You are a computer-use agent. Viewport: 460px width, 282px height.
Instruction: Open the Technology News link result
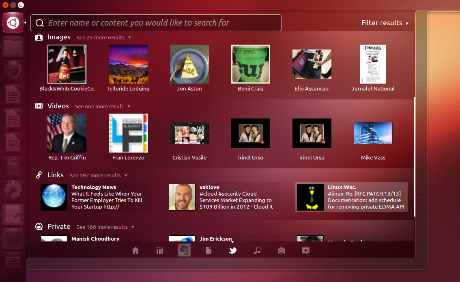tap(96, 197)
